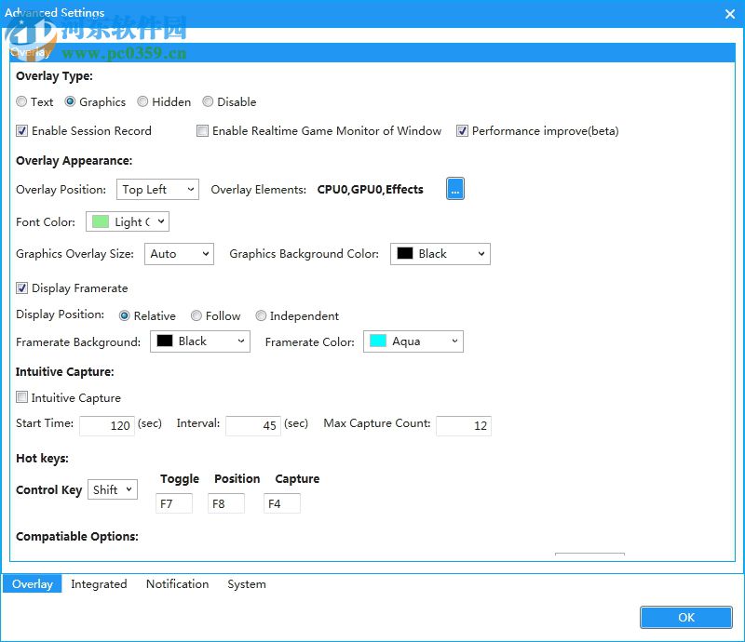Open Graphics Background Color dropdown
Image resolution: width=745 pixels, height=642 pixels.
(440, 254)
